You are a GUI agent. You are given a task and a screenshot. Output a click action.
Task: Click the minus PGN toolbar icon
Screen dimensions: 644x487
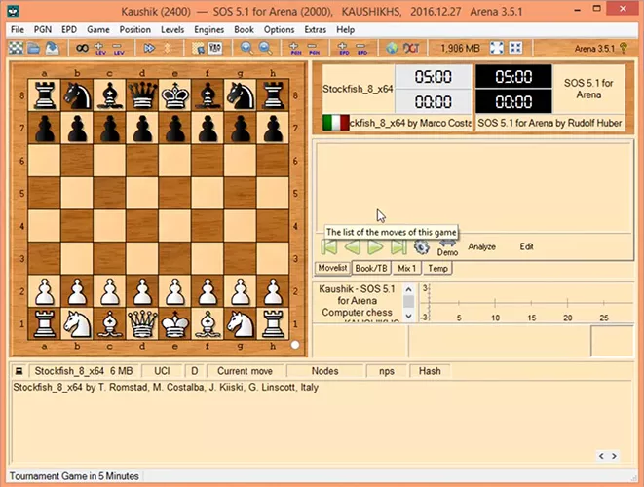(x=314, y=48)
